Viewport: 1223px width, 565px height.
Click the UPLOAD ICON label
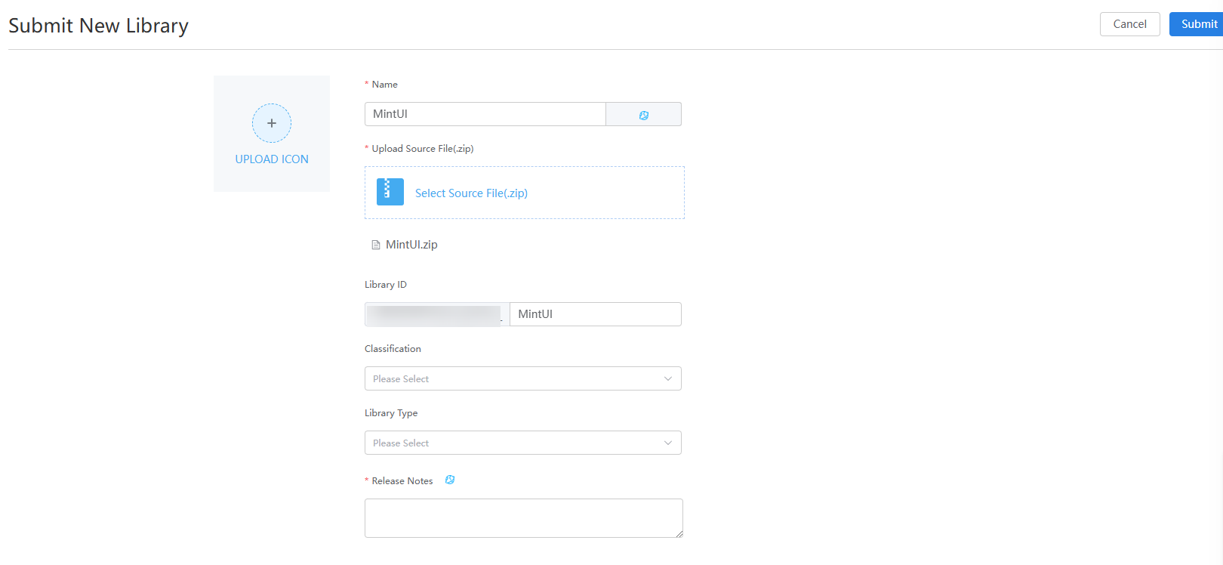click(272, 159)
